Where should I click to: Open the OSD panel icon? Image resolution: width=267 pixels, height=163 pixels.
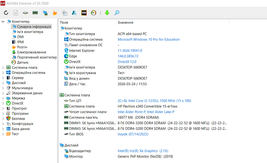click(x=84, y=13)
